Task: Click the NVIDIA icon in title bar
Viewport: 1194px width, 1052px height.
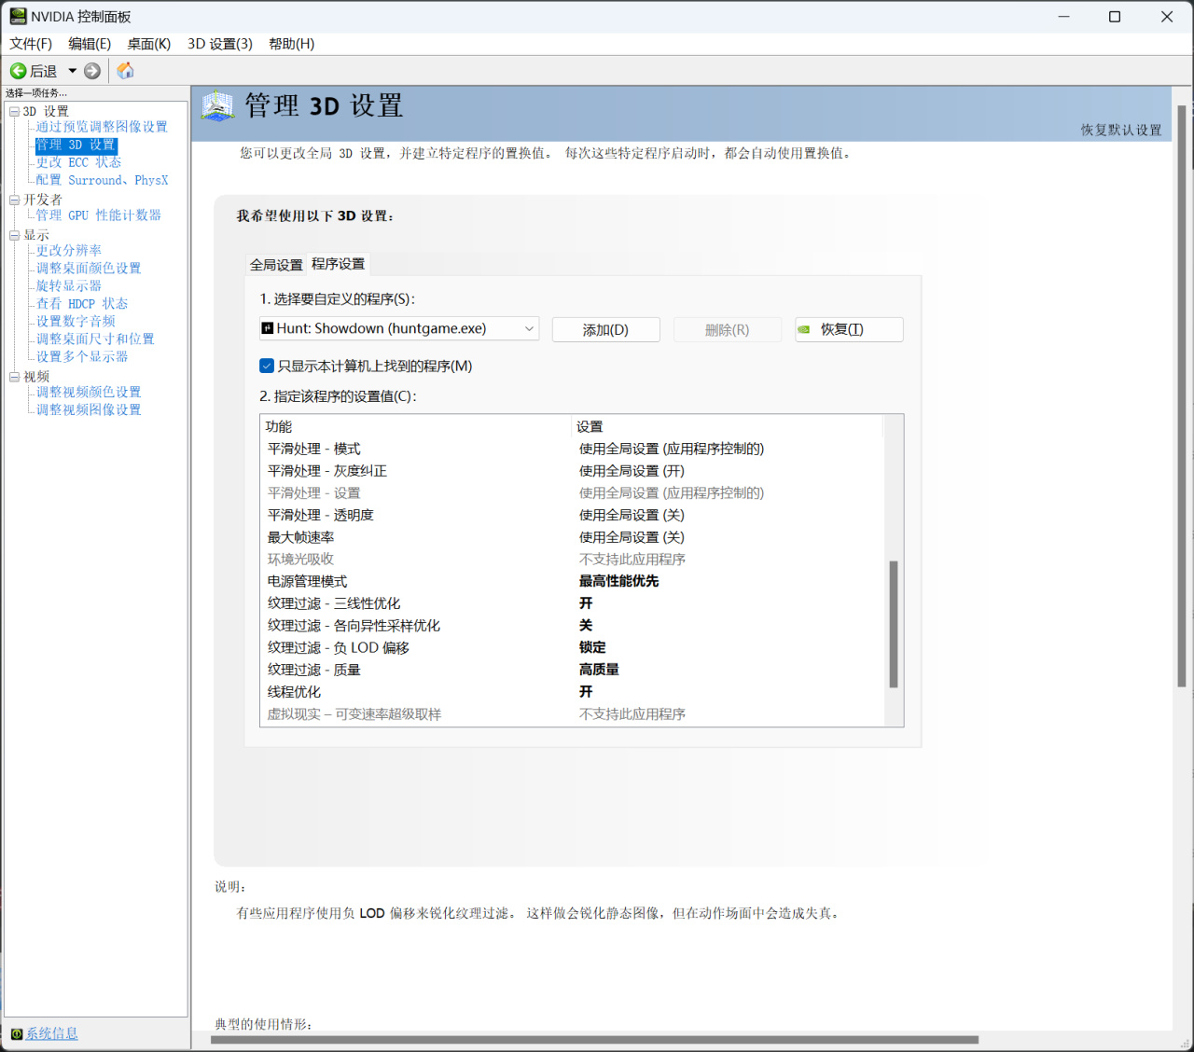Action: coord(18,16)
